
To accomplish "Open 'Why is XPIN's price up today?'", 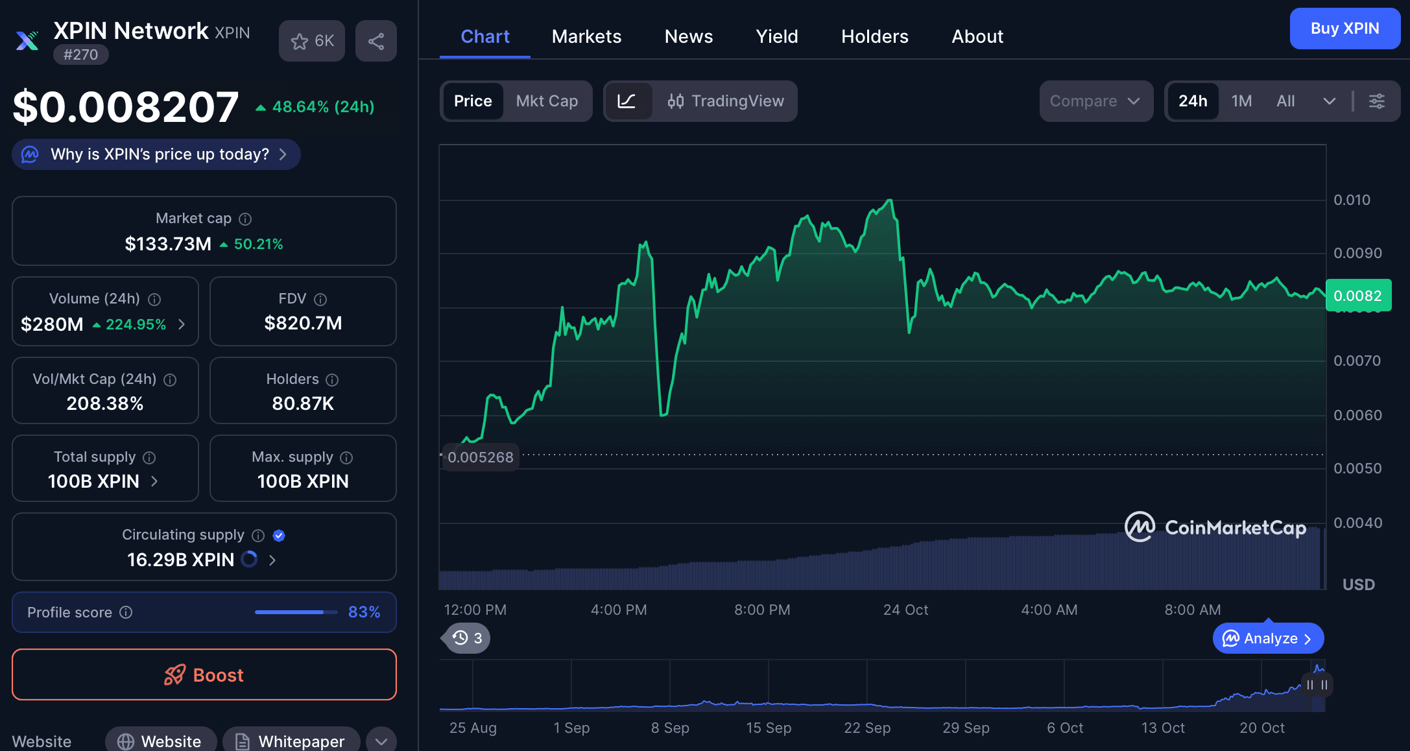I will click(x=156, y=154).
